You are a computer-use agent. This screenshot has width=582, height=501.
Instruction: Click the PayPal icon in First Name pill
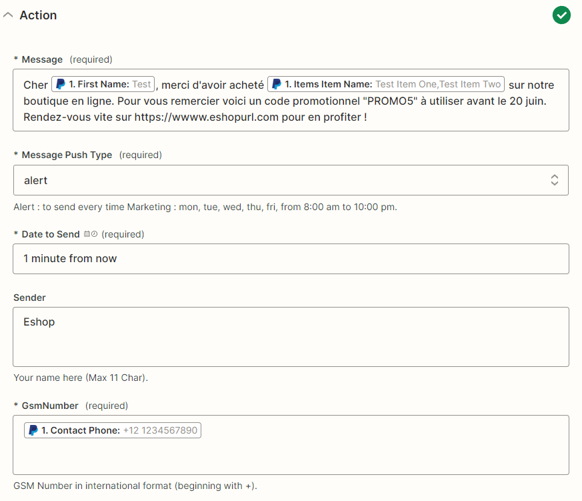click(61, 84)
